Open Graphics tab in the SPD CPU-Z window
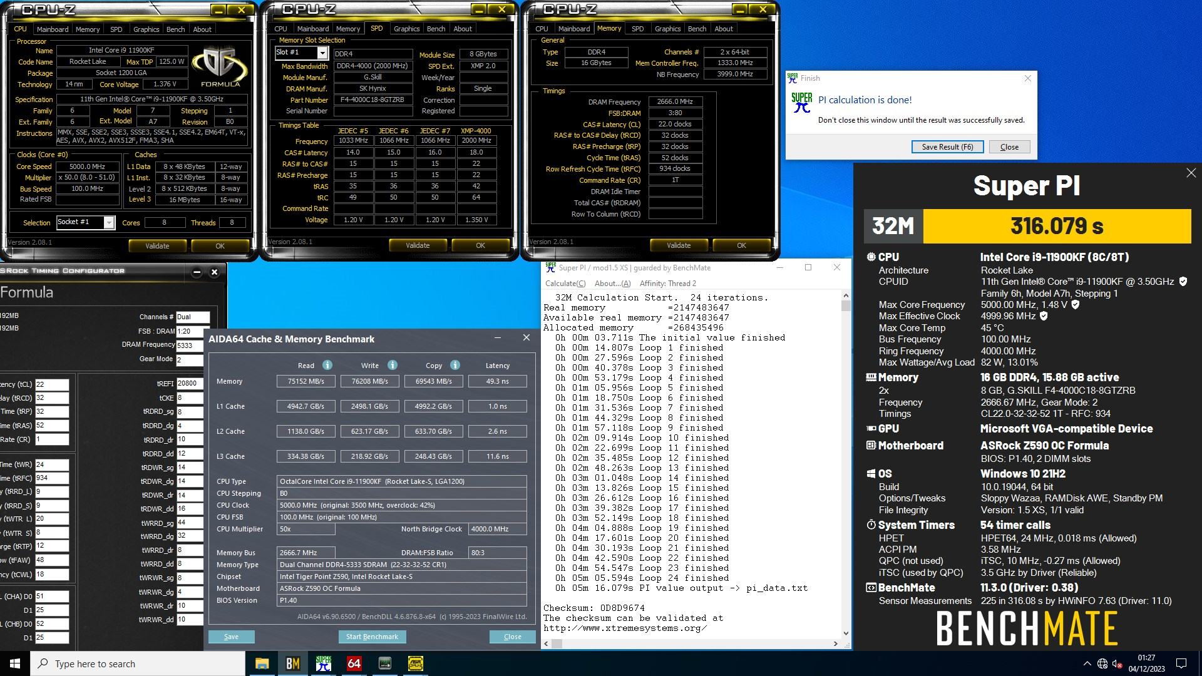 [406, 29]
